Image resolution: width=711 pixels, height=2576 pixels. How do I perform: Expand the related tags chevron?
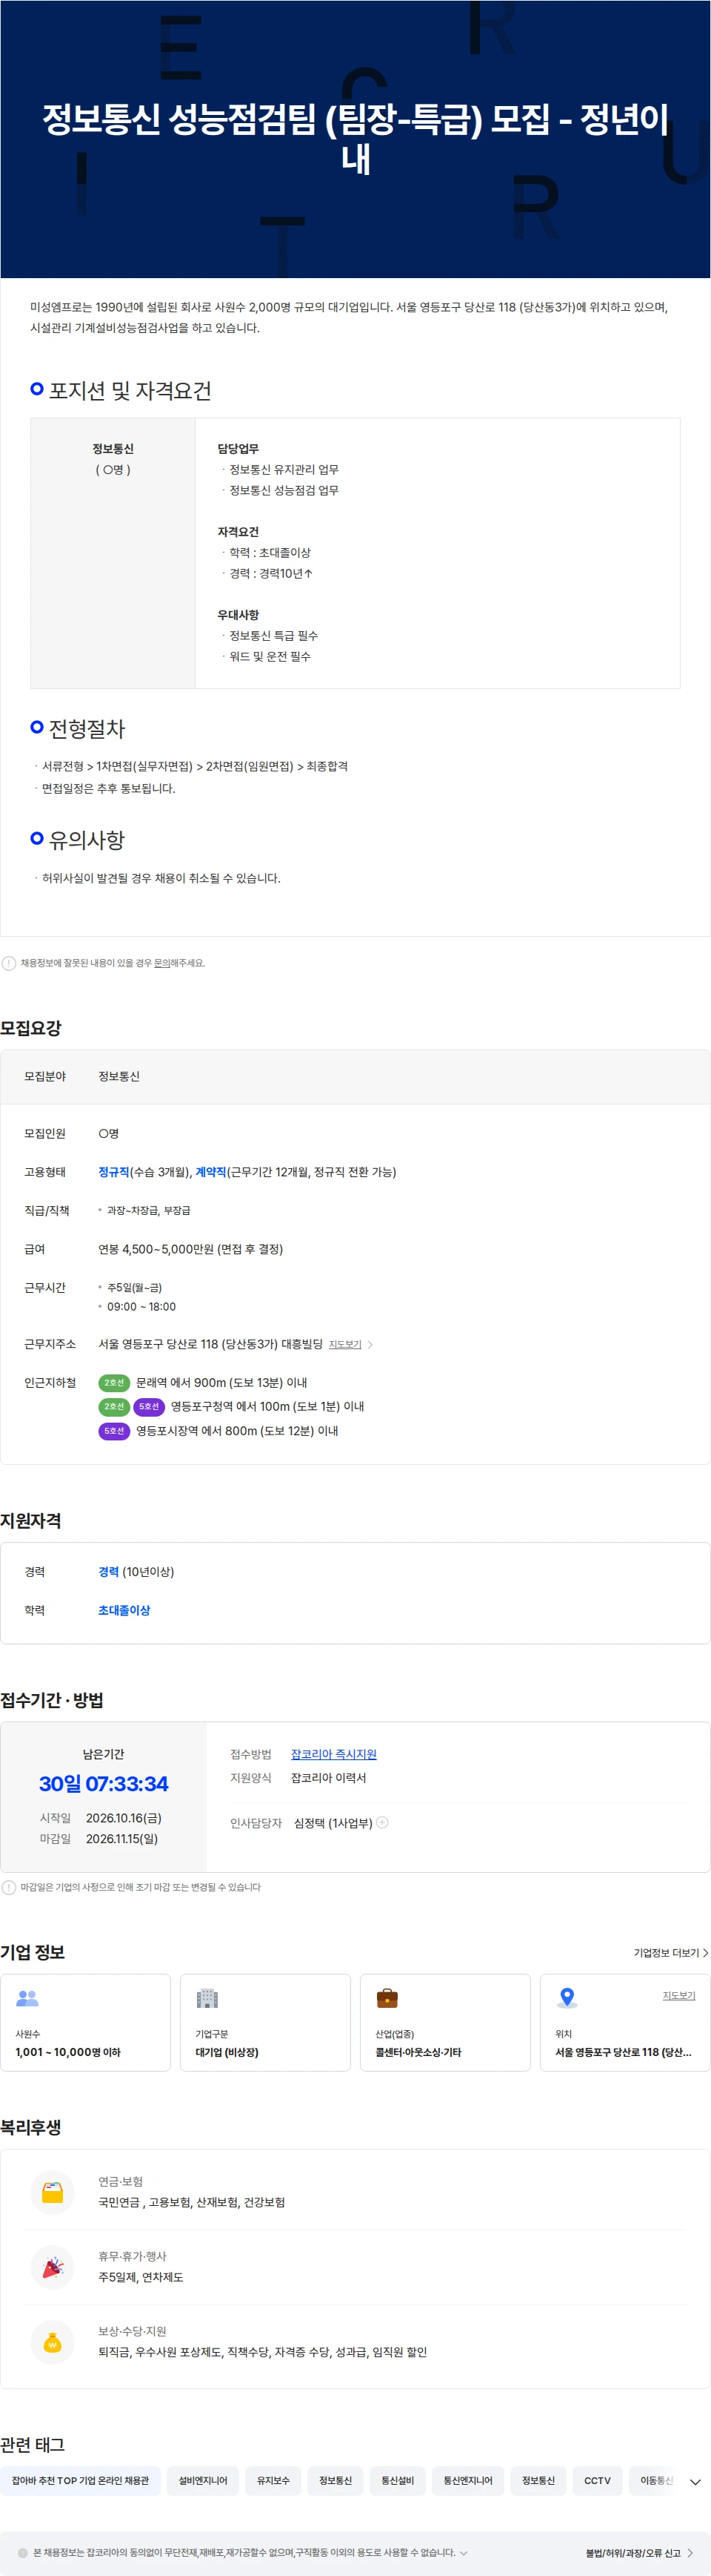(695, 2481)
